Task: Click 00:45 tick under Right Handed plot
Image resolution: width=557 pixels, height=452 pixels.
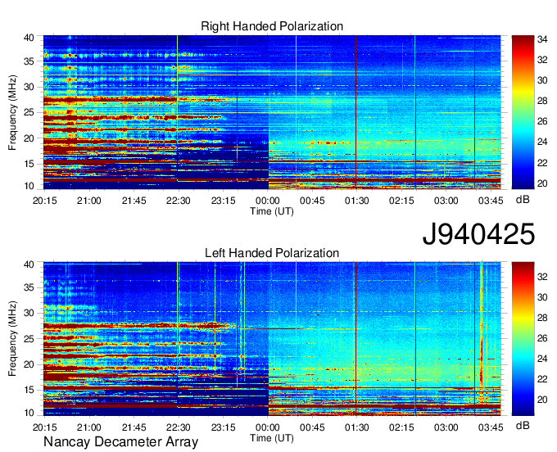Action: 312,201
